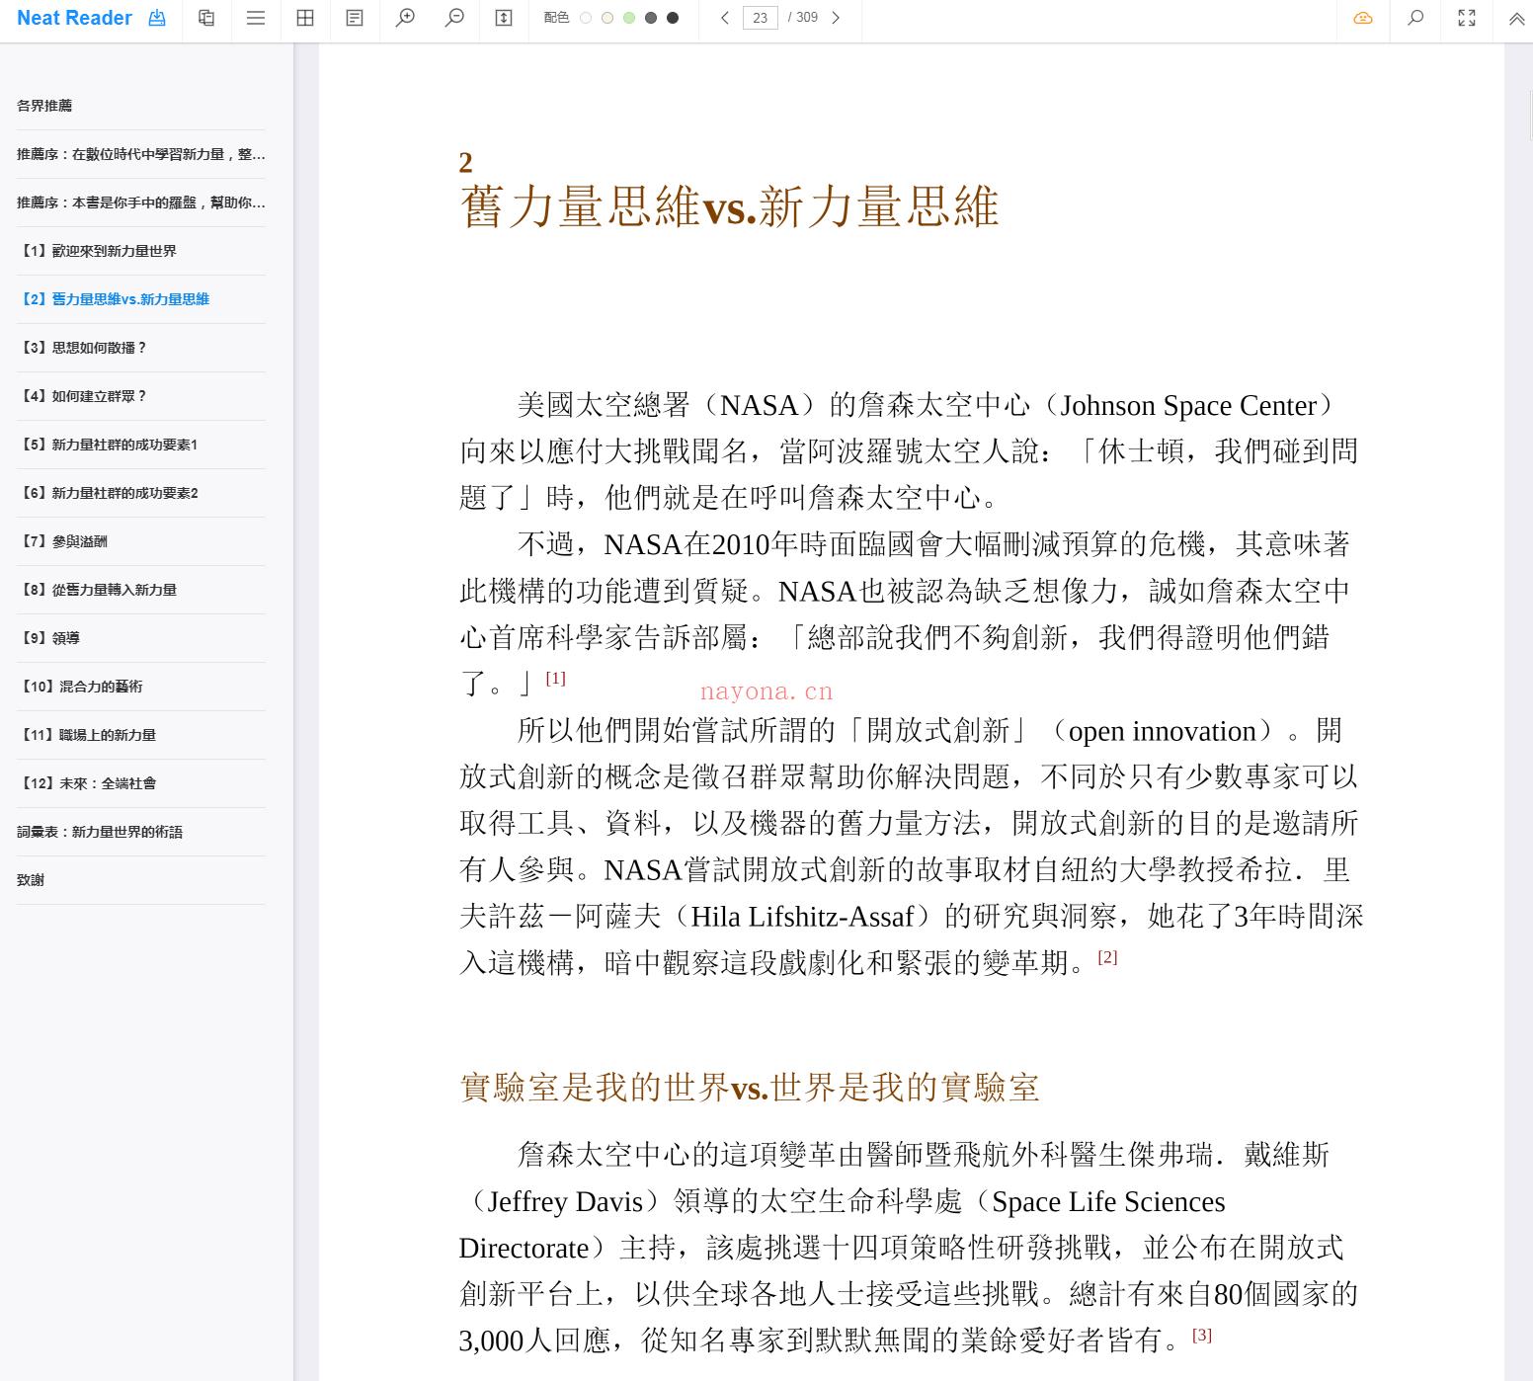Viewport: 1533px width, 1381px height.
Task: Open 推薦序：在數位時代中學習新力量 chapter
Action: 141,154
